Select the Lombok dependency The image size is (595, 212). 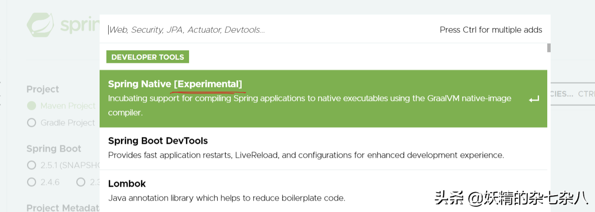coord(127,184)
